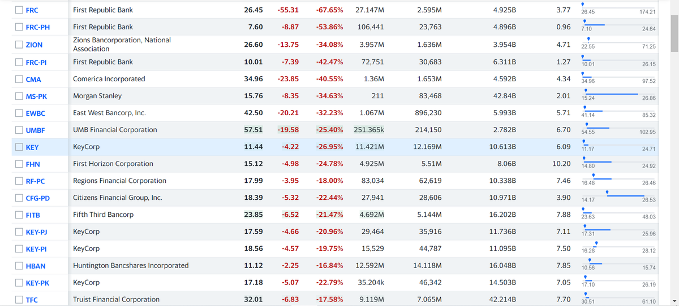
Task: Click the MS-PK 52-week range bar
Action: pyautogui.click(x=618, y=94)
